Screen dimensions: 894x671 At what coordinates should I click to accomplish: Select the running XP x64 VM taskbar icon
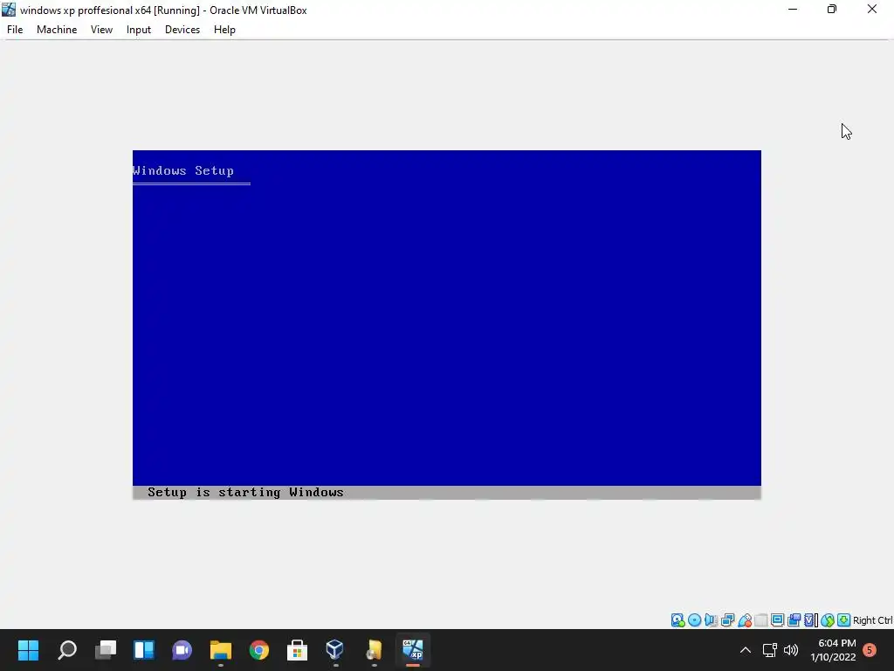413,650
